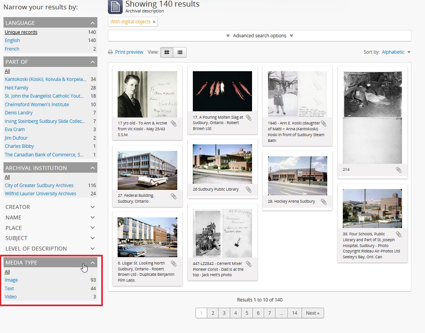Click paperclip icon on Pouring Molten Slag card

click(249, 117)
